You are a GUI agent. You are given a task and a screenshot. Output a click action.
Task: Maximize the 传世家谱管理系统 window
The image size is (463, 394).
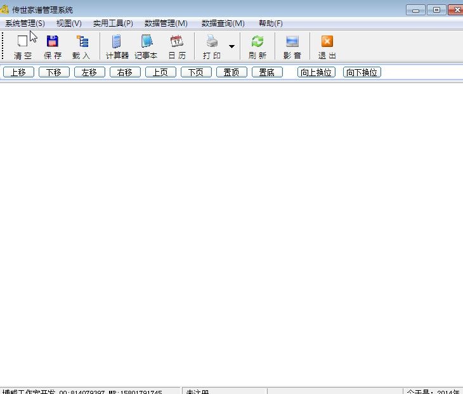click(436, 10)
